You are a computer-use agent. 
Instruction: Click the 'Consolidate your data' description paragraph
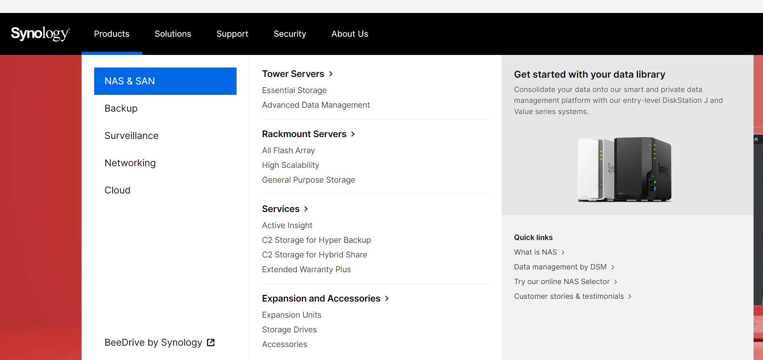[618, 100]
